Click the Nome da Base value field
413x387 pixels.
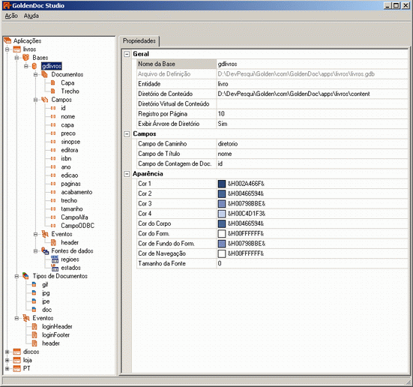[x=312, y=64]
